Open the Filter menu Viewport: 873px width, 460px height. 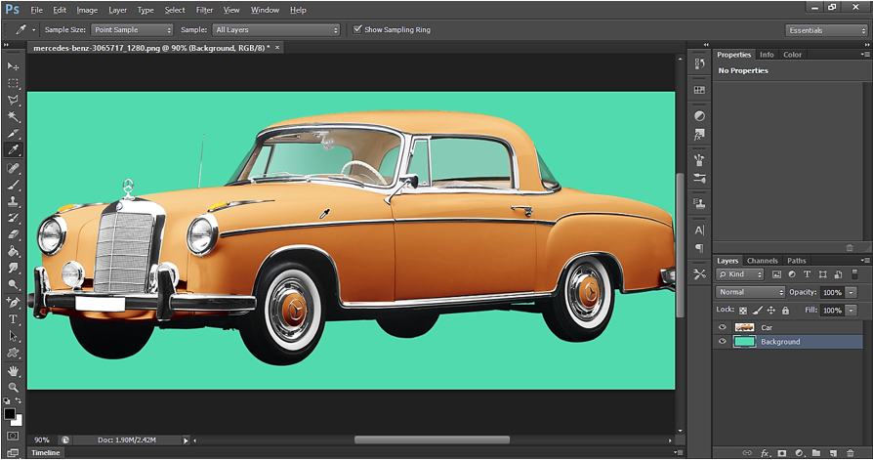204,10
